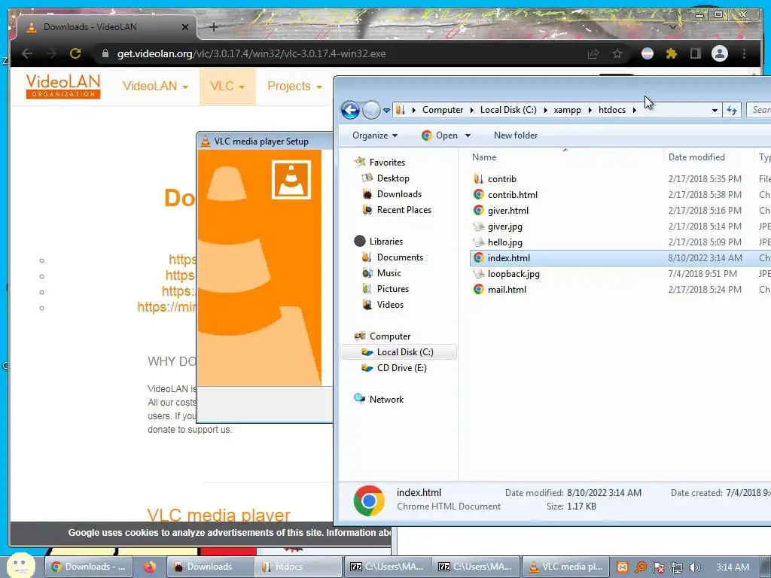Click htdocs breadcrumb segment

(612, 110)
